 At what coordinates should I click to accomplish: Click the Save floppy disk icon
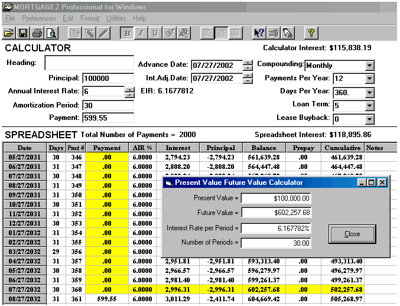(x=23, y=33)
